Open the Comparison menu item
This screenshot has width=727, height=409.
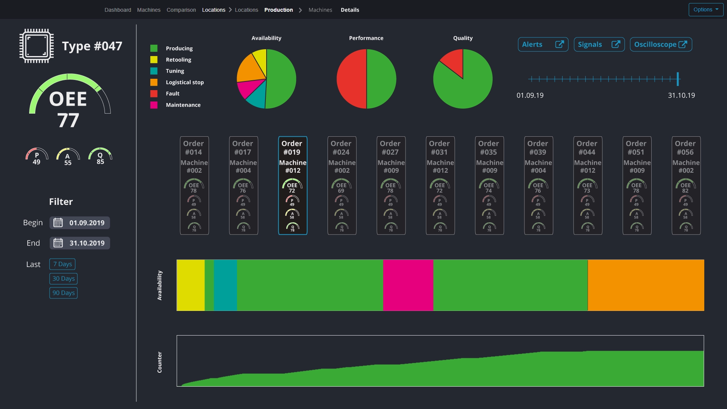[181, 10]
